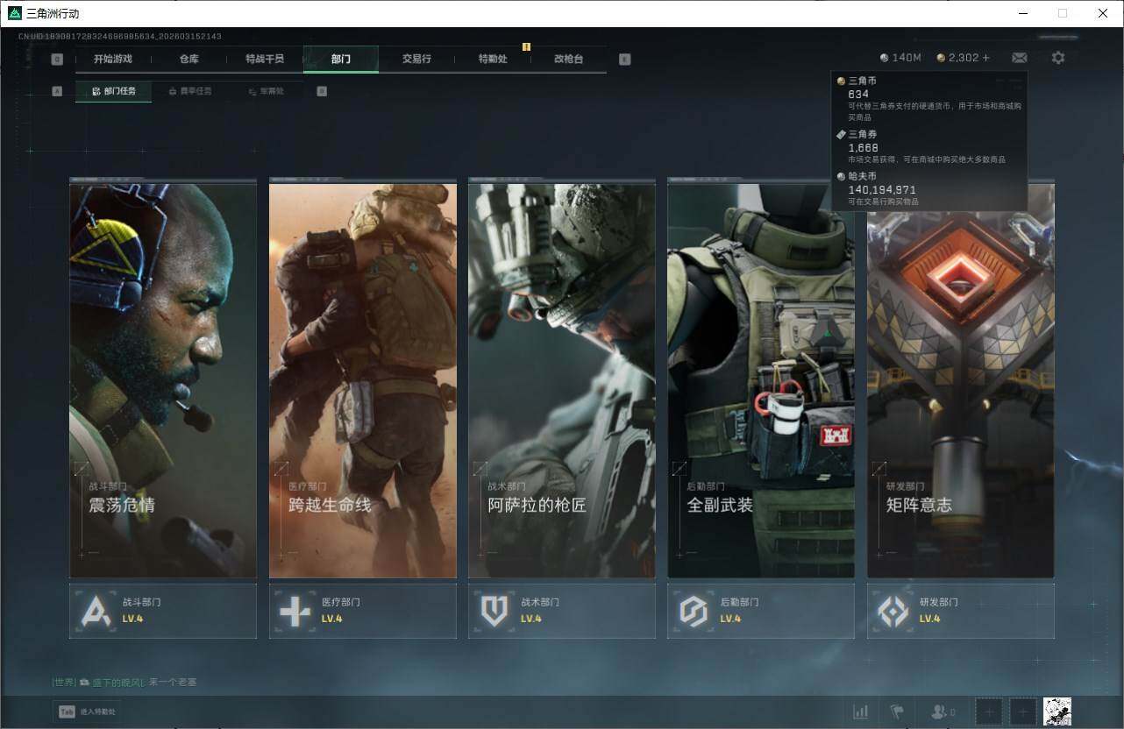Click the bar chart stats icon
This screenshot has width=1124, height=729.
pyautogui.click(x=861, y=711)
